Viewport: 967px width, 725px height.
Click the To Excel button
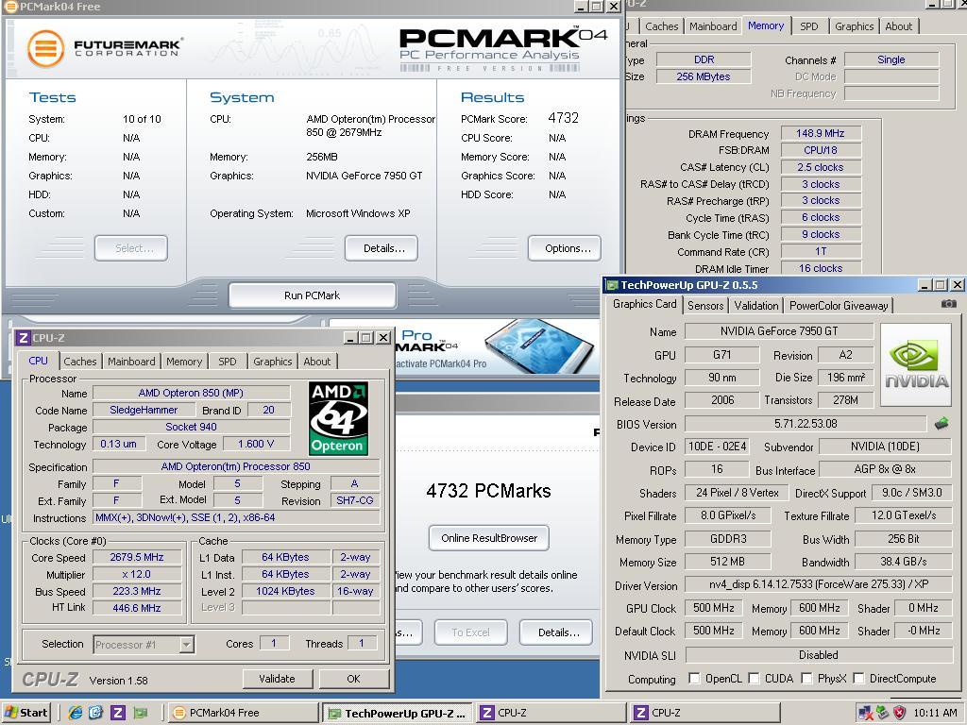coord(470,632)
